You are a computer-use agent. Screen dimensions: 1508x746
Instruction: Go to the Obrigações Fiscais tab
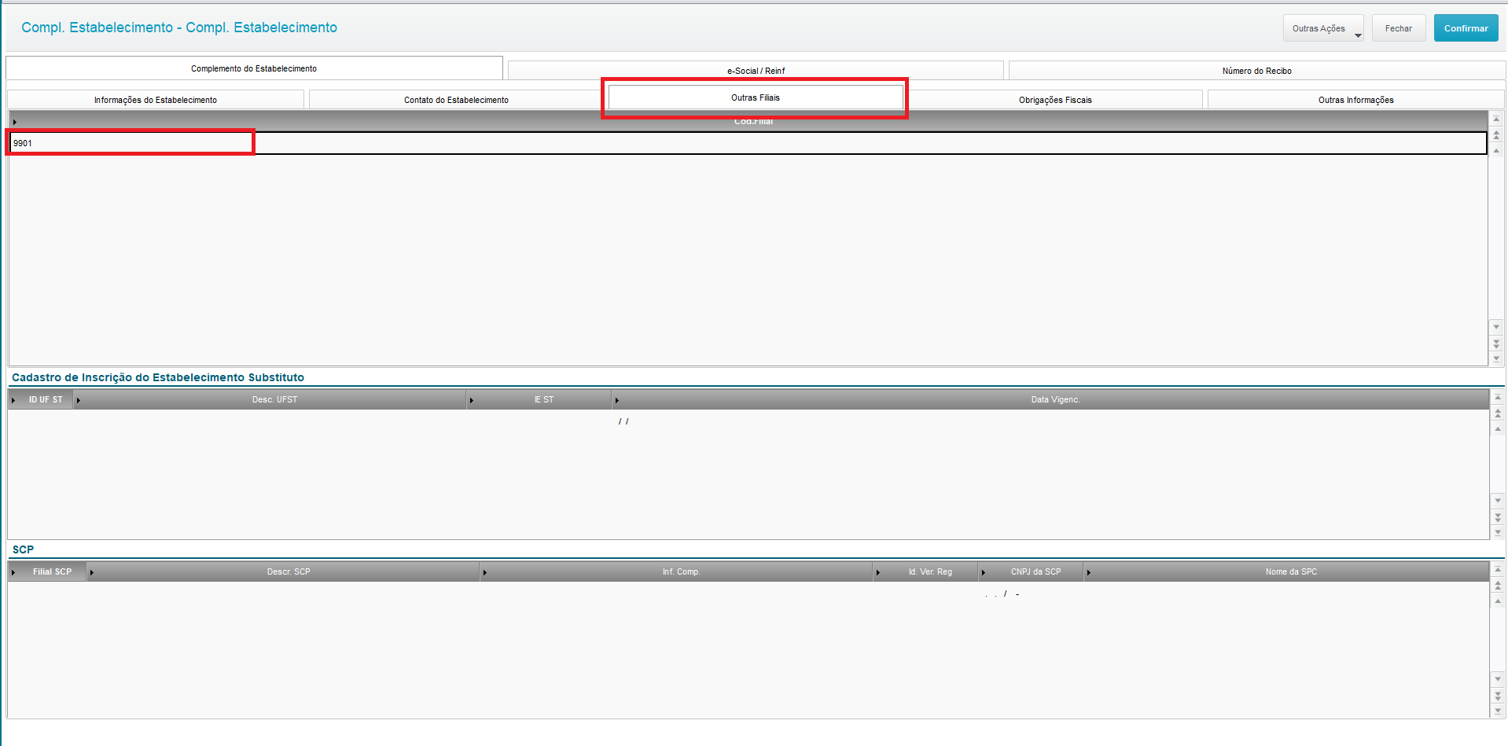(x=1055, y=100)
